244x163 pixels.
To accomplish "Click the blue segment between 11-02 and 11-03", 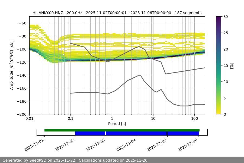I will click(90, 133).
